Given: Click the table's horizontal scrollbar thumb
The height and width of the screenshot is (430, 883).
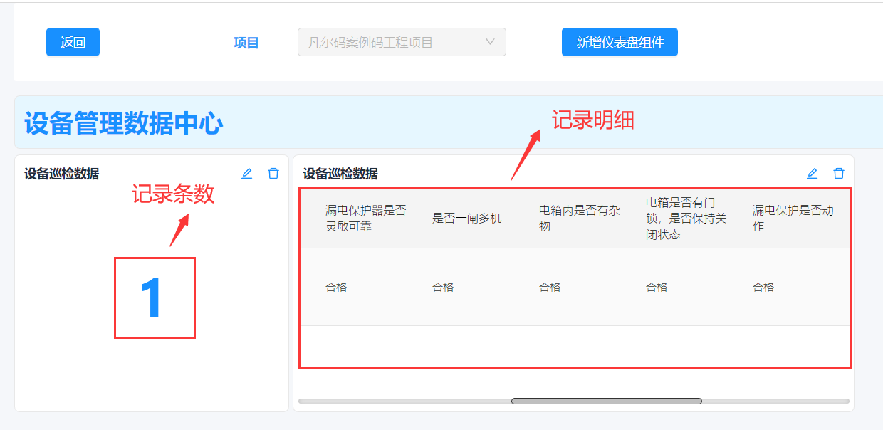Looking at the screenshot, I should click(606, 402).
